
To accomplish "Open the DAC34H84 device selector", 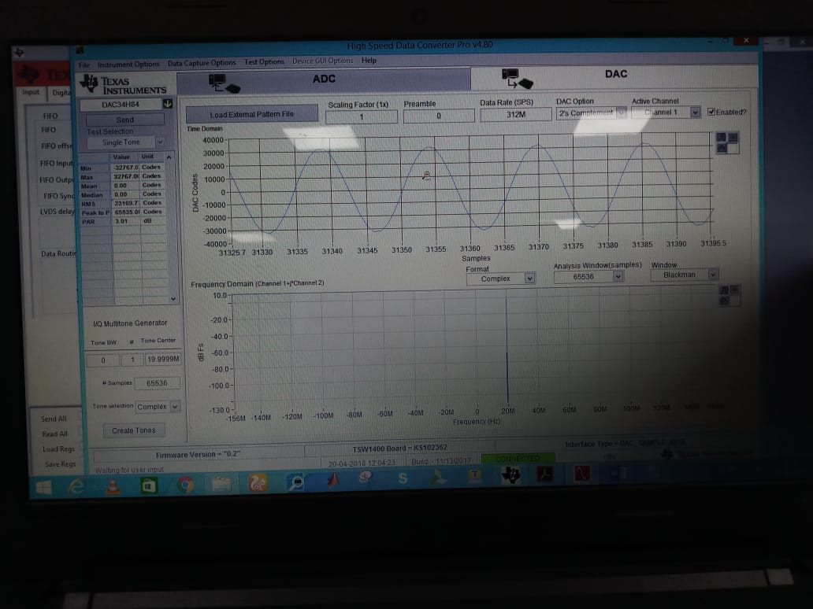I will pyautogui.click(x=121, y=105).
